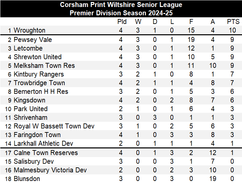Click Larkhall Athletic Dev team name

click(x=43, y=143)
